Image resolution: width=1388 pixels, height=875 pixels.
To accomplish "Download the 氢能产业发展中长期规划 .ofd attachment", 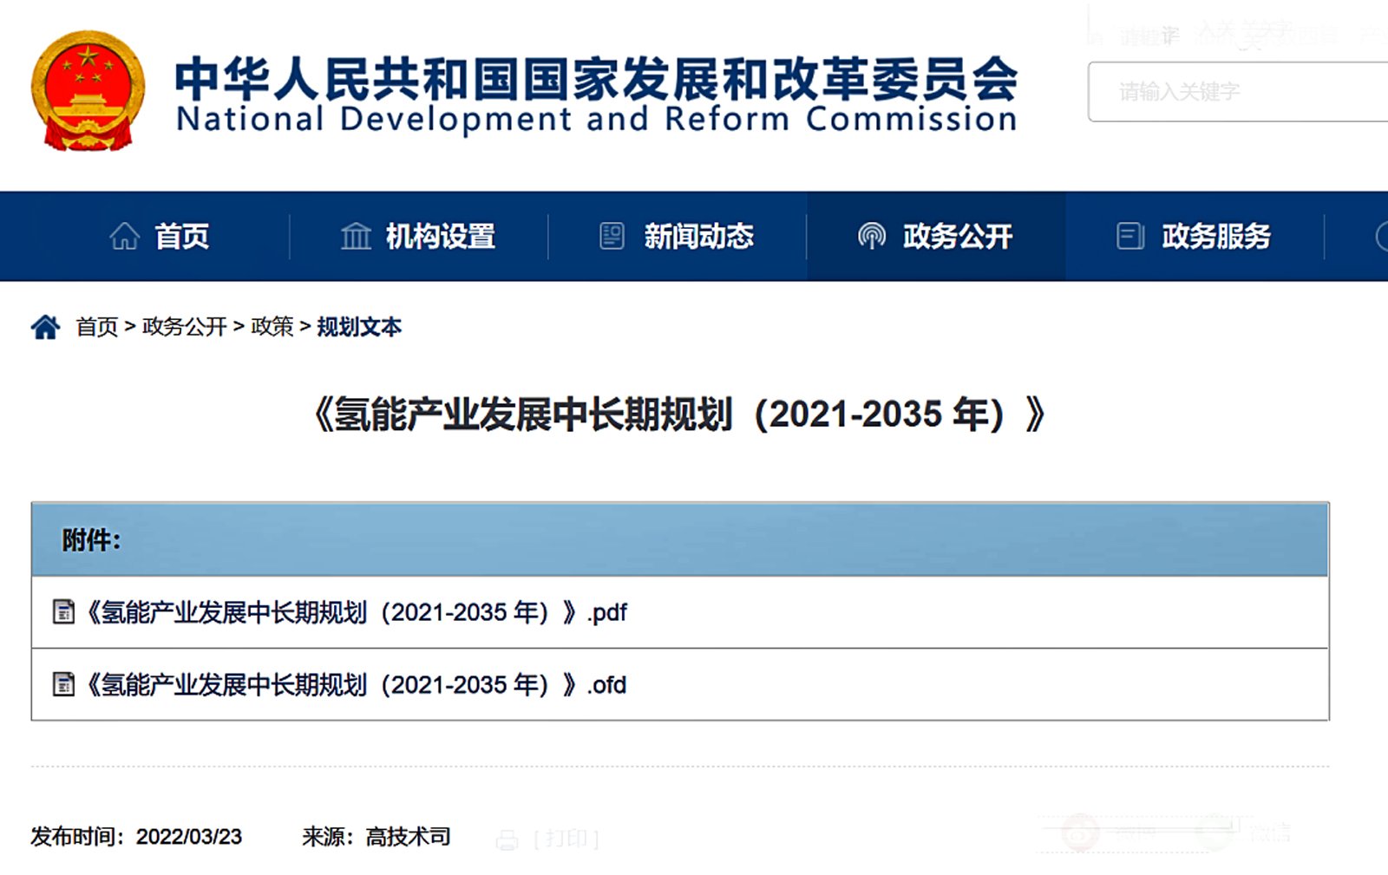I will pos(355,685).
